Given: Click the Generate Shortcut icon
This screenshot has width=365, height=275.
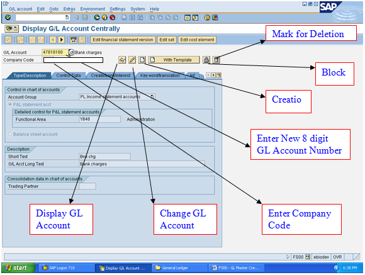Looking at the screenshot, I should coord(195,18).
